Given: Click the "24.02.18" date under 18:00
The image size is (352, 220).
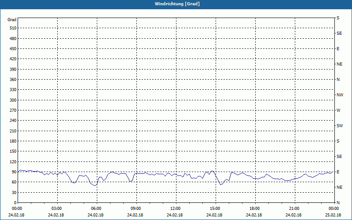Looking at the screenshot, I should click(254, 215).
